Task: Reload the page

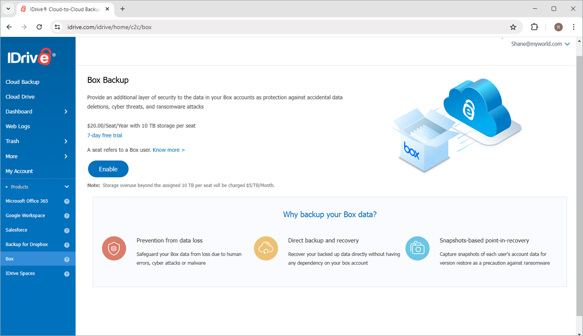Action: [x=40, y=27]
